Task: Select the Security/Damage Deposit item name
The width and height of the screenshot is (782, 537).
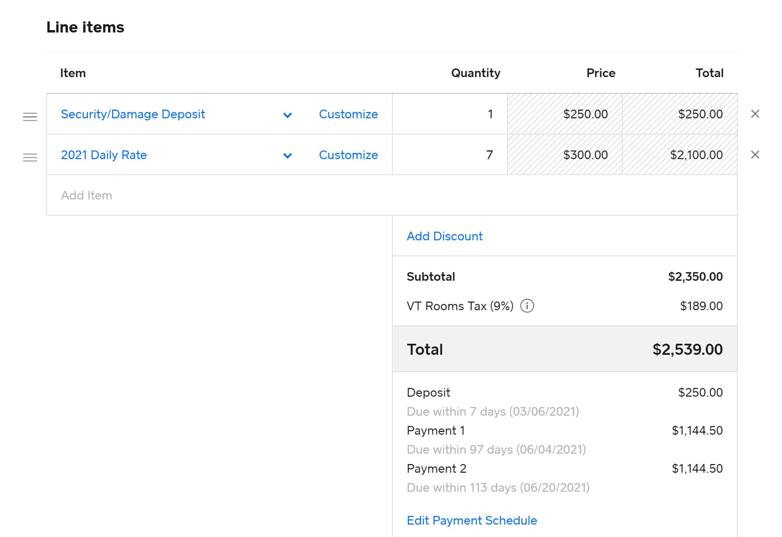Action: (132, 114)
